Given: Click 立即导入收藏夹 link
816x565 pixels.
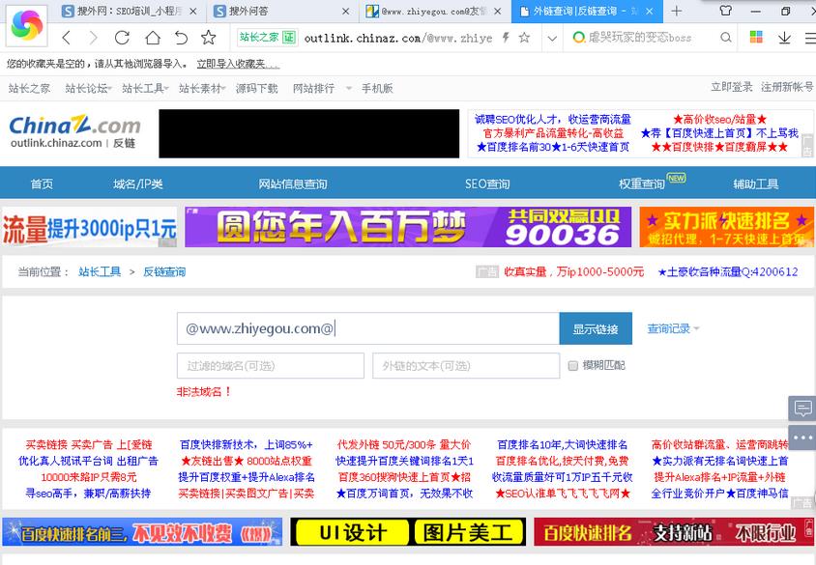Looking at the screenshot, I should pos(238,64).
